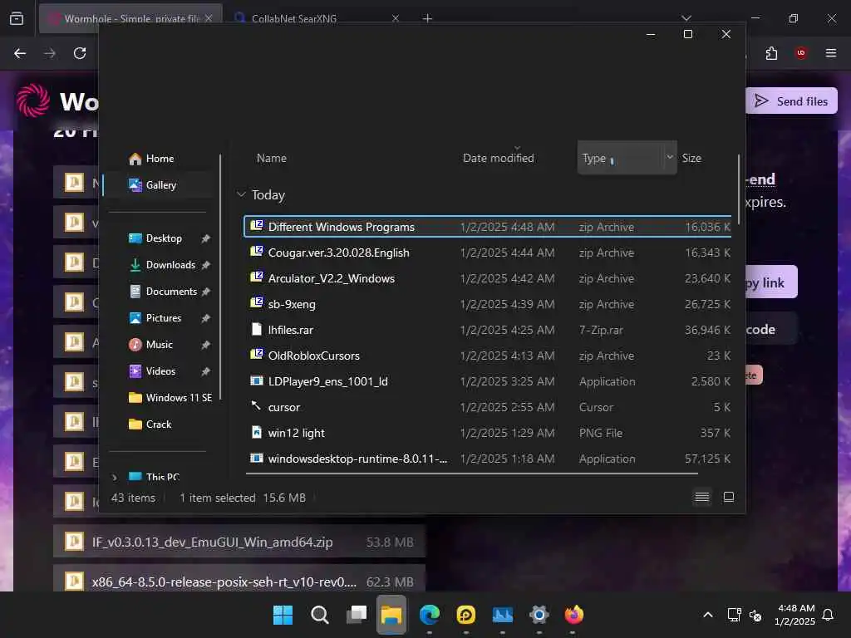This screenshot has height=638, width=851.
Task: Go back in the browser
Action: point(20,53)
